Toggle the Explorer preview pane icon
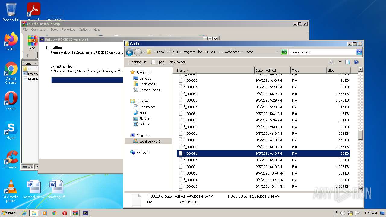Screen dimensions: 386x217 click(x=347, y=62)
